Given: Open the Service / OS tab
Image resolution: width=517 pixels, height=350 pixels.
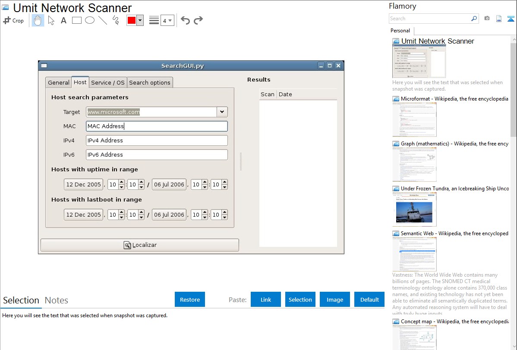Looking at the screenshot, I should click(x=108, y=82).
